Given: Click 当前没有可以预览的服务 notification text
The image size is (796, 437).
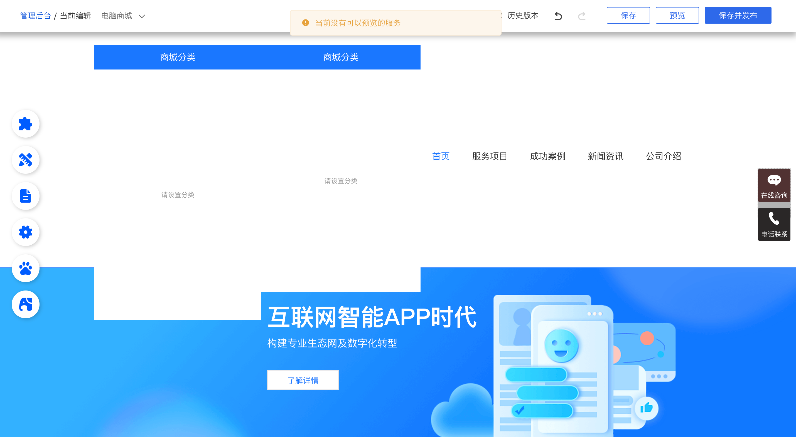Looking at the screenshot, I should (358, 23).
